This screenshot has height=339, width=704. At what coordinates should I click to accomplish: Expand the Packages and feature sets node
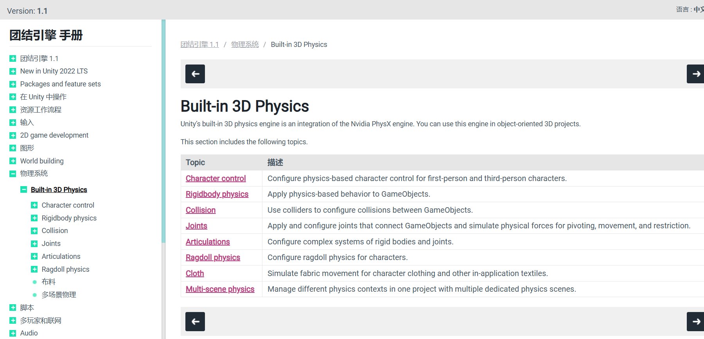click(x=13, y=84)
